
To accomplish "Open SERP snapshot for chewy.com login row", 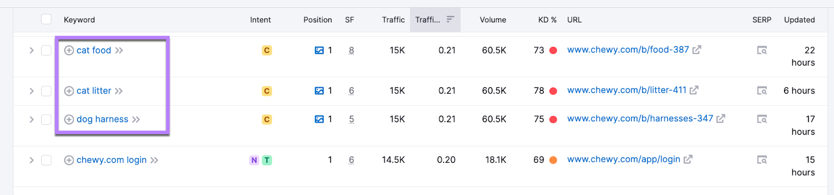I will click(762, 160).
